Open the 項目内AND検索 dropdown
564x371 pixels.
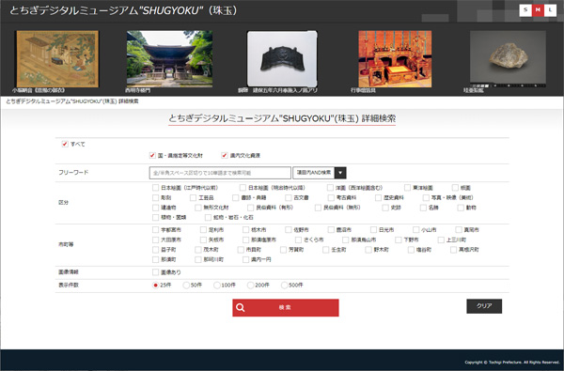point(320,173)
